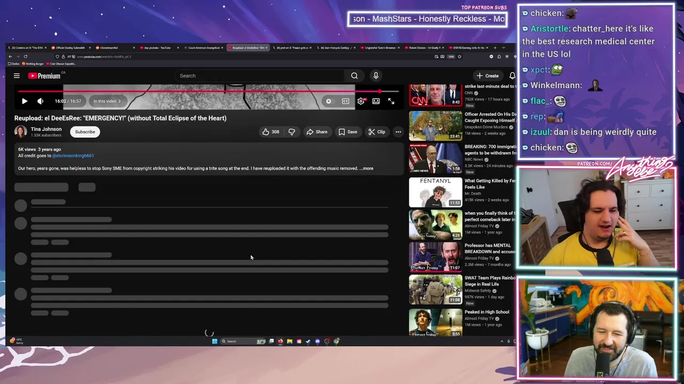This screenshot has width=684, height=384.
Task: Open the weather widget on taskbar
Action: point(17,341)
